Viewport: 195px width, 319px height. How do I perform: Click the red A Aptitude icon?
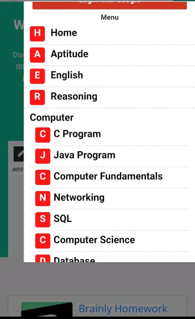37,54
